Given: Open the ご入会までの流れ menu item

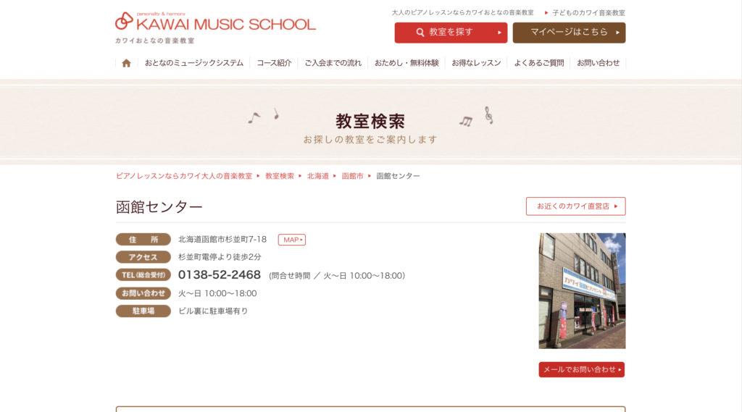Looking at the screenshot, I should click(333, 63).
